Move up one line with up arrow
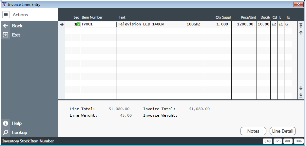Screen dimensions: 306x146 coord(301,33)
